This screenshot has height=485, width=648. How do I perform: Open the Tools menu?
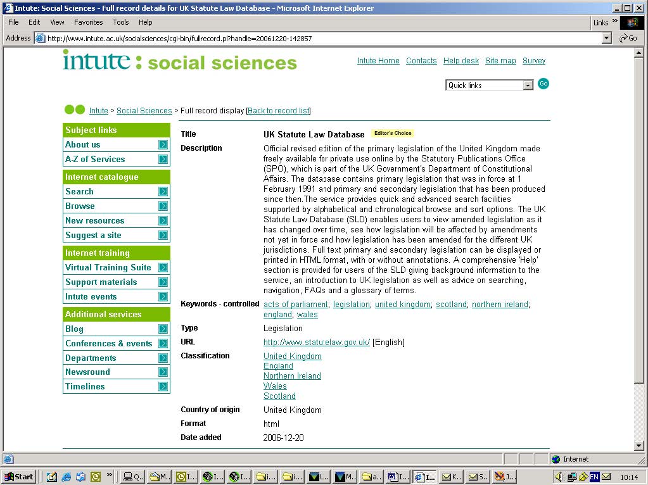(x=121, y=22)
